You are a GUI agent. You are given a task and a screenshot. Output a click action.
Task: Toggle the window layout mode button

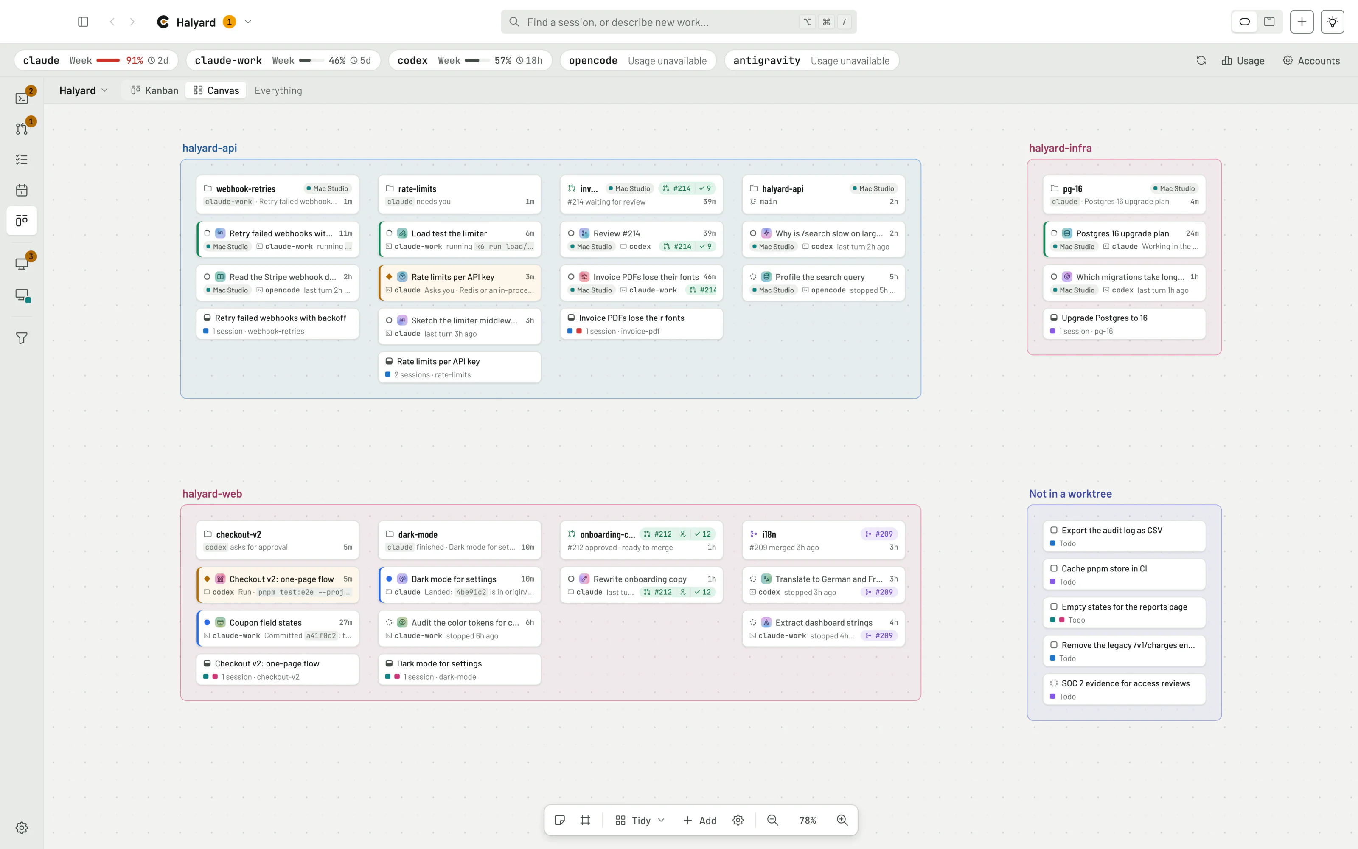(x=1269, y=22)
